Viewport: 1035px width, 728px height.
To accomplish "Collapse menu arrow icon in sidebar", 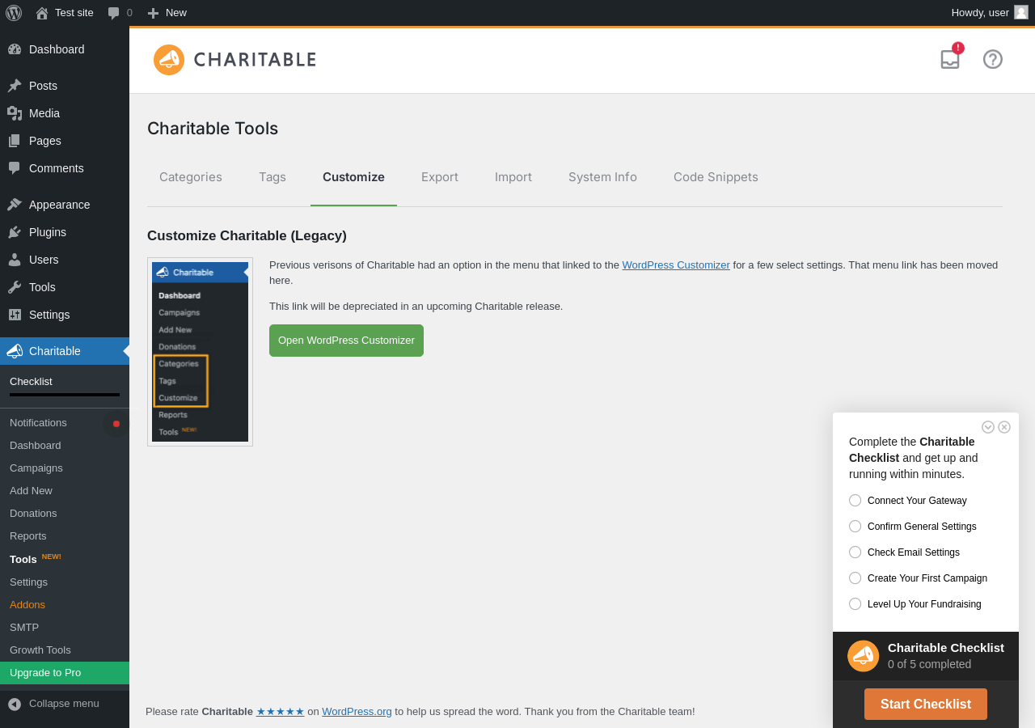I will click(15, 704).
